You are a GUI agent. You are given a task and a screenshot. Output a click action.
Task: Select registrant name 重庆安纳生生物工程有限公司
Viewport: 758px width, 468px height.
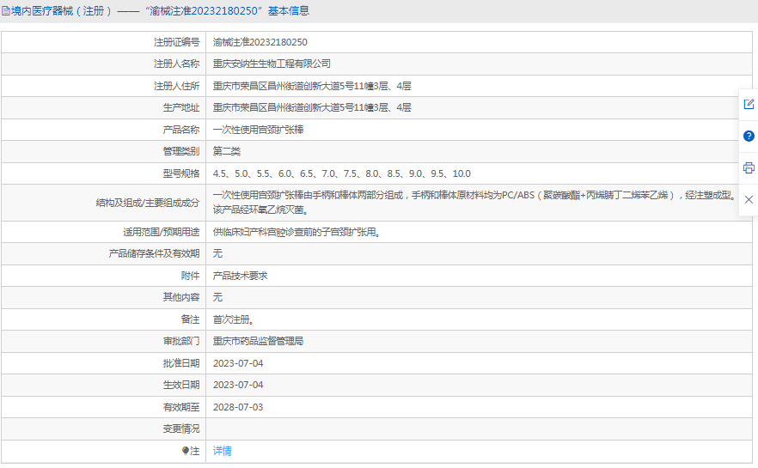(x=272, y=64)
